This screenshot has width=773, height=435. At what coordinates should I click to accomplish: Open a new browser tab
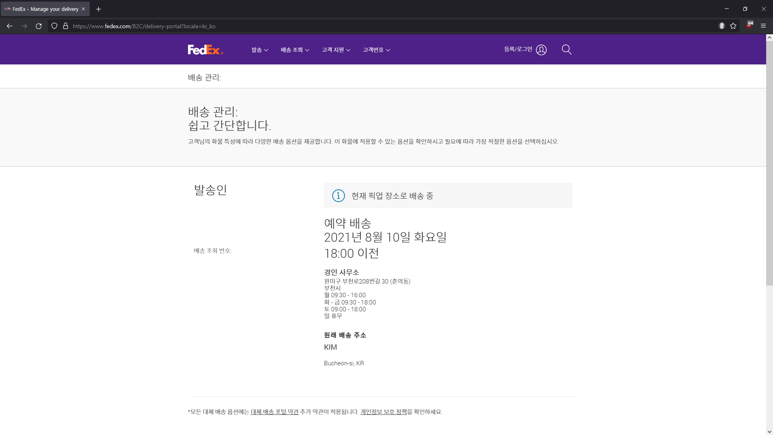98,9
